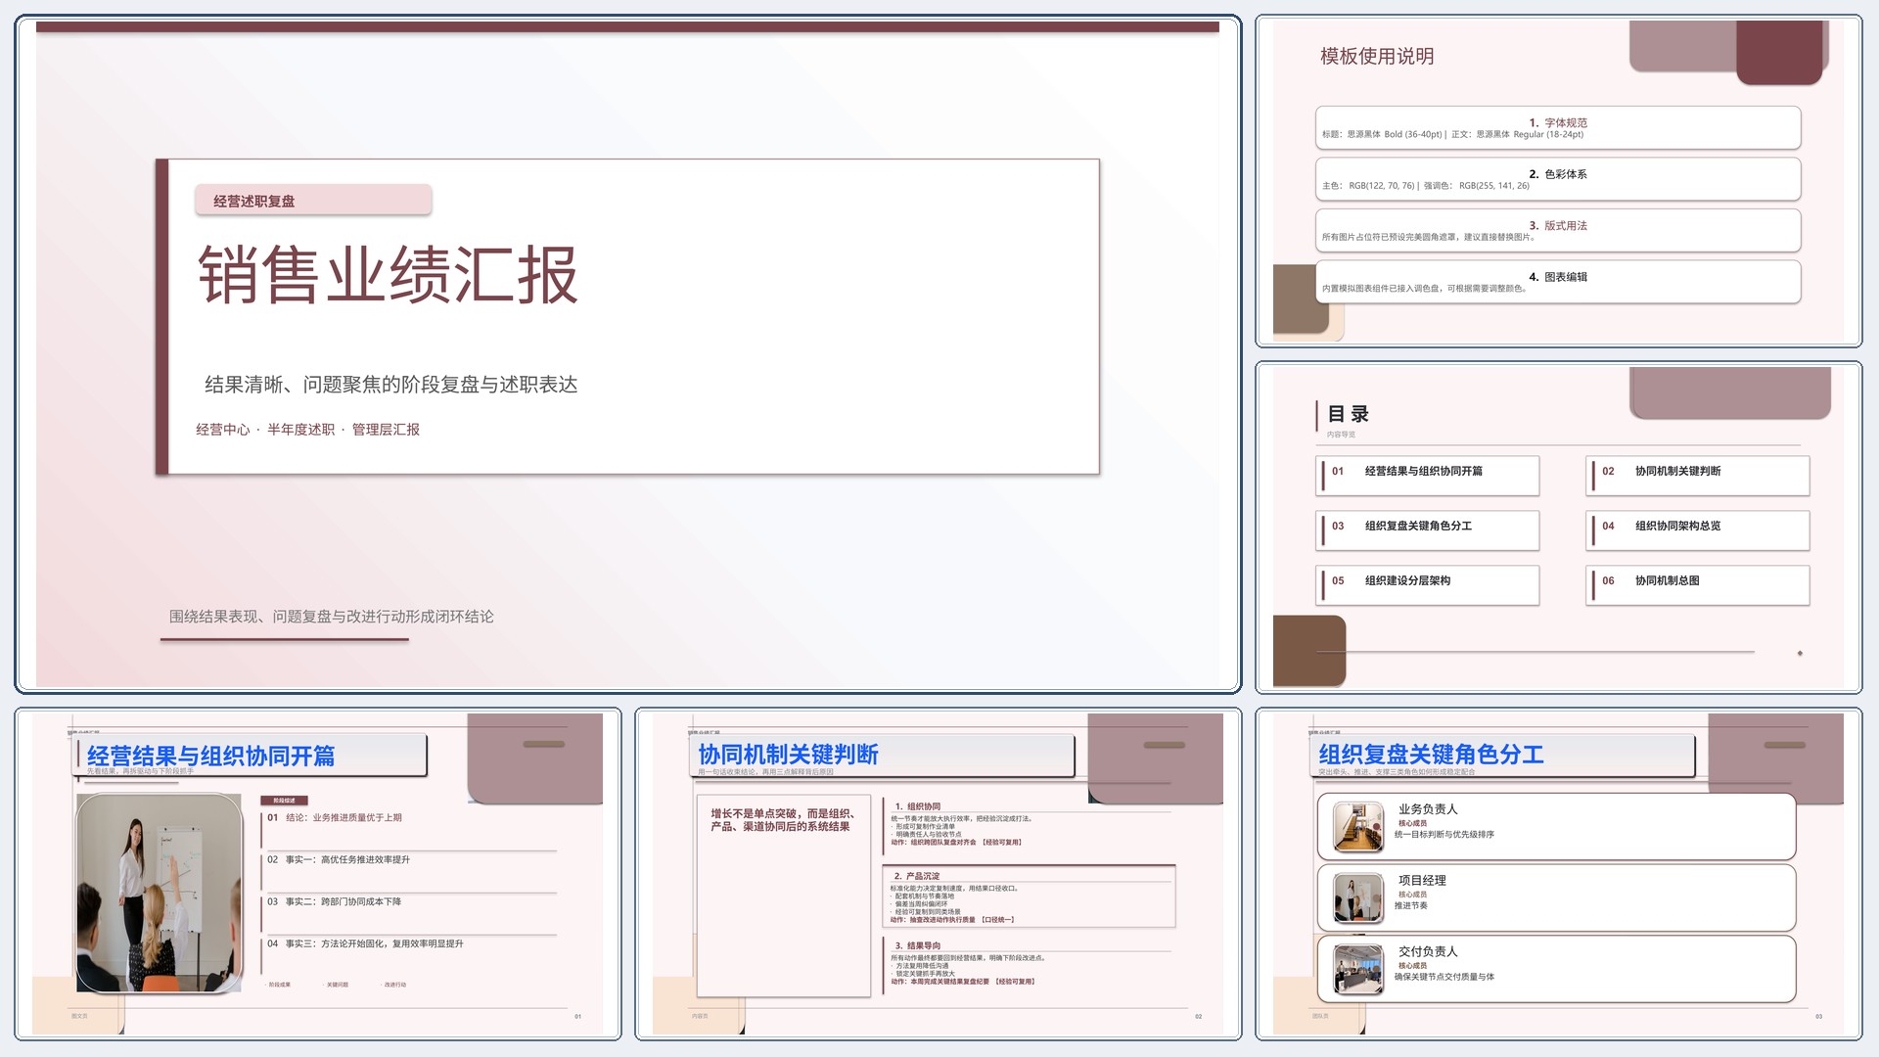Select the large 销售业绩汇报 title text
The height and width of the screenshot is (1057, 1879).
[388, 275]
